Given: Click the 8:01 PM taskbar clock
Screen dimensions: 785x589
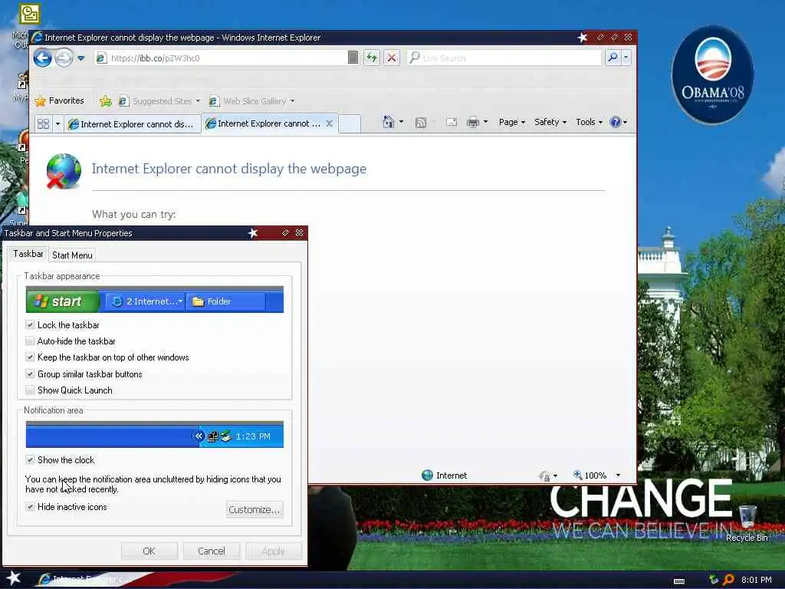Looking at the screenshot, I should click(757, 580).
